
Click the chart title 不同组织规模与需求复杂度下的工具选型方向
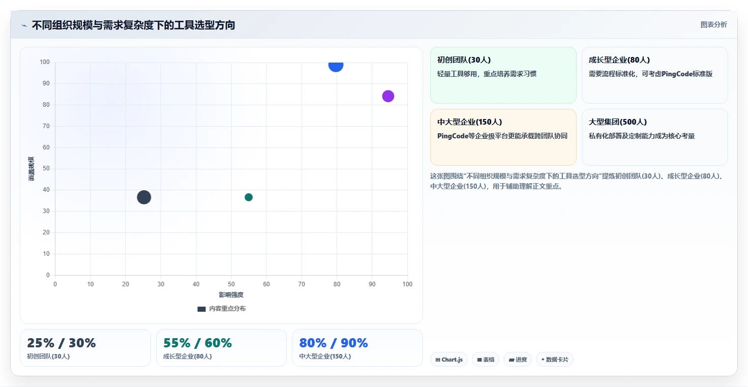133,25
